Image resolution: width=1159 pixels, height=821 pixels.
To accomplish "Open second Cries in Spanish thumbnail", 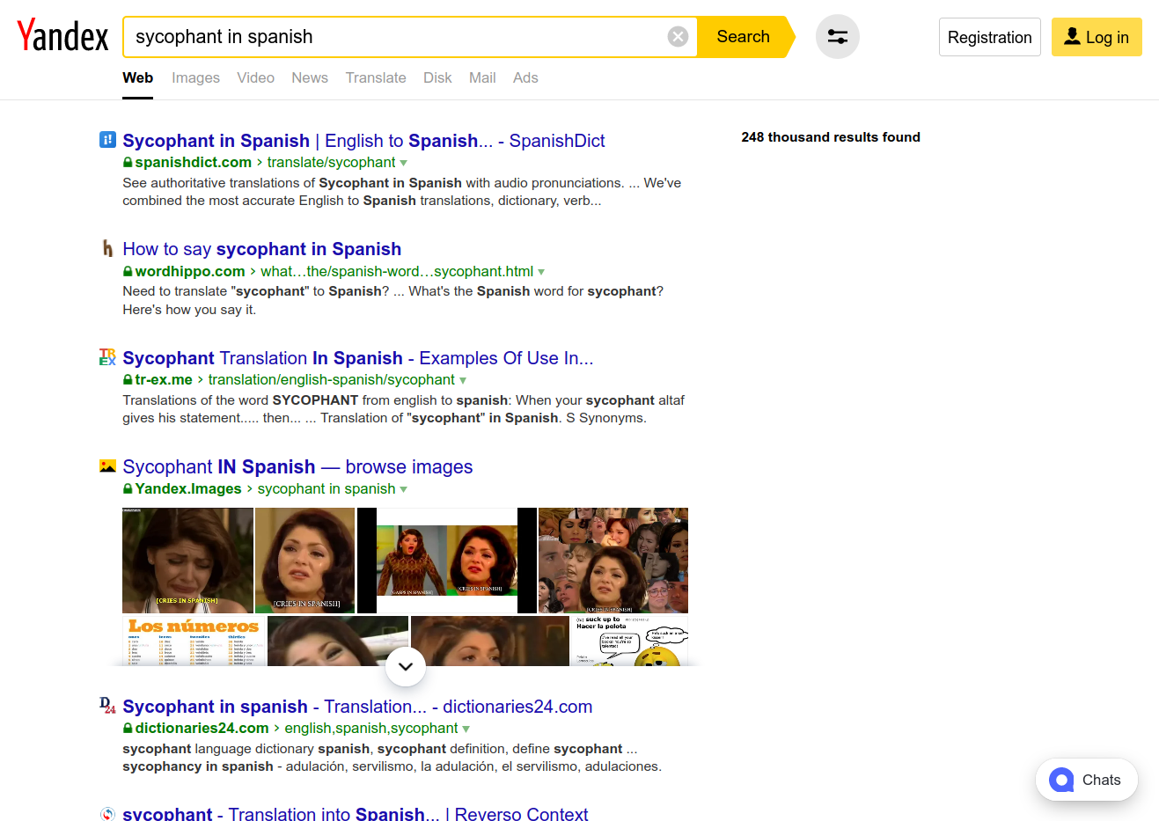I will pyautogui.click(x=304, y=561).
